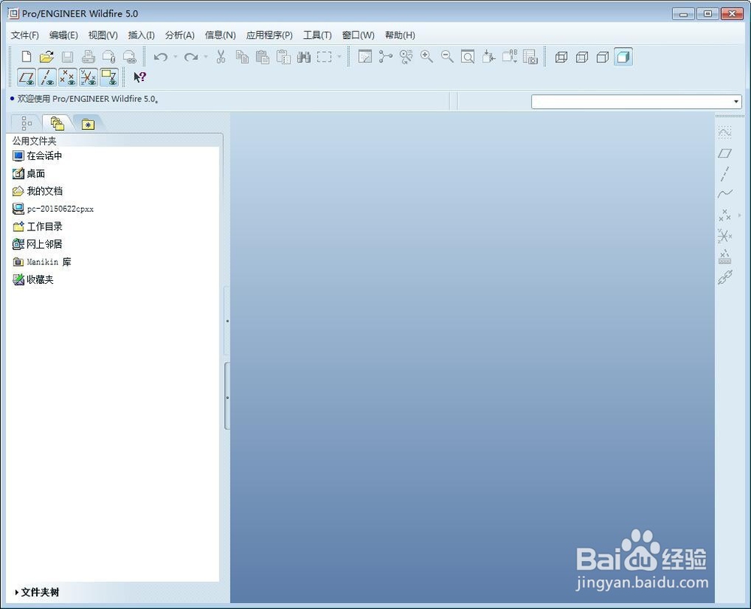Switch to Wireframe display style
751x609 pixels.
coord(561,58)
